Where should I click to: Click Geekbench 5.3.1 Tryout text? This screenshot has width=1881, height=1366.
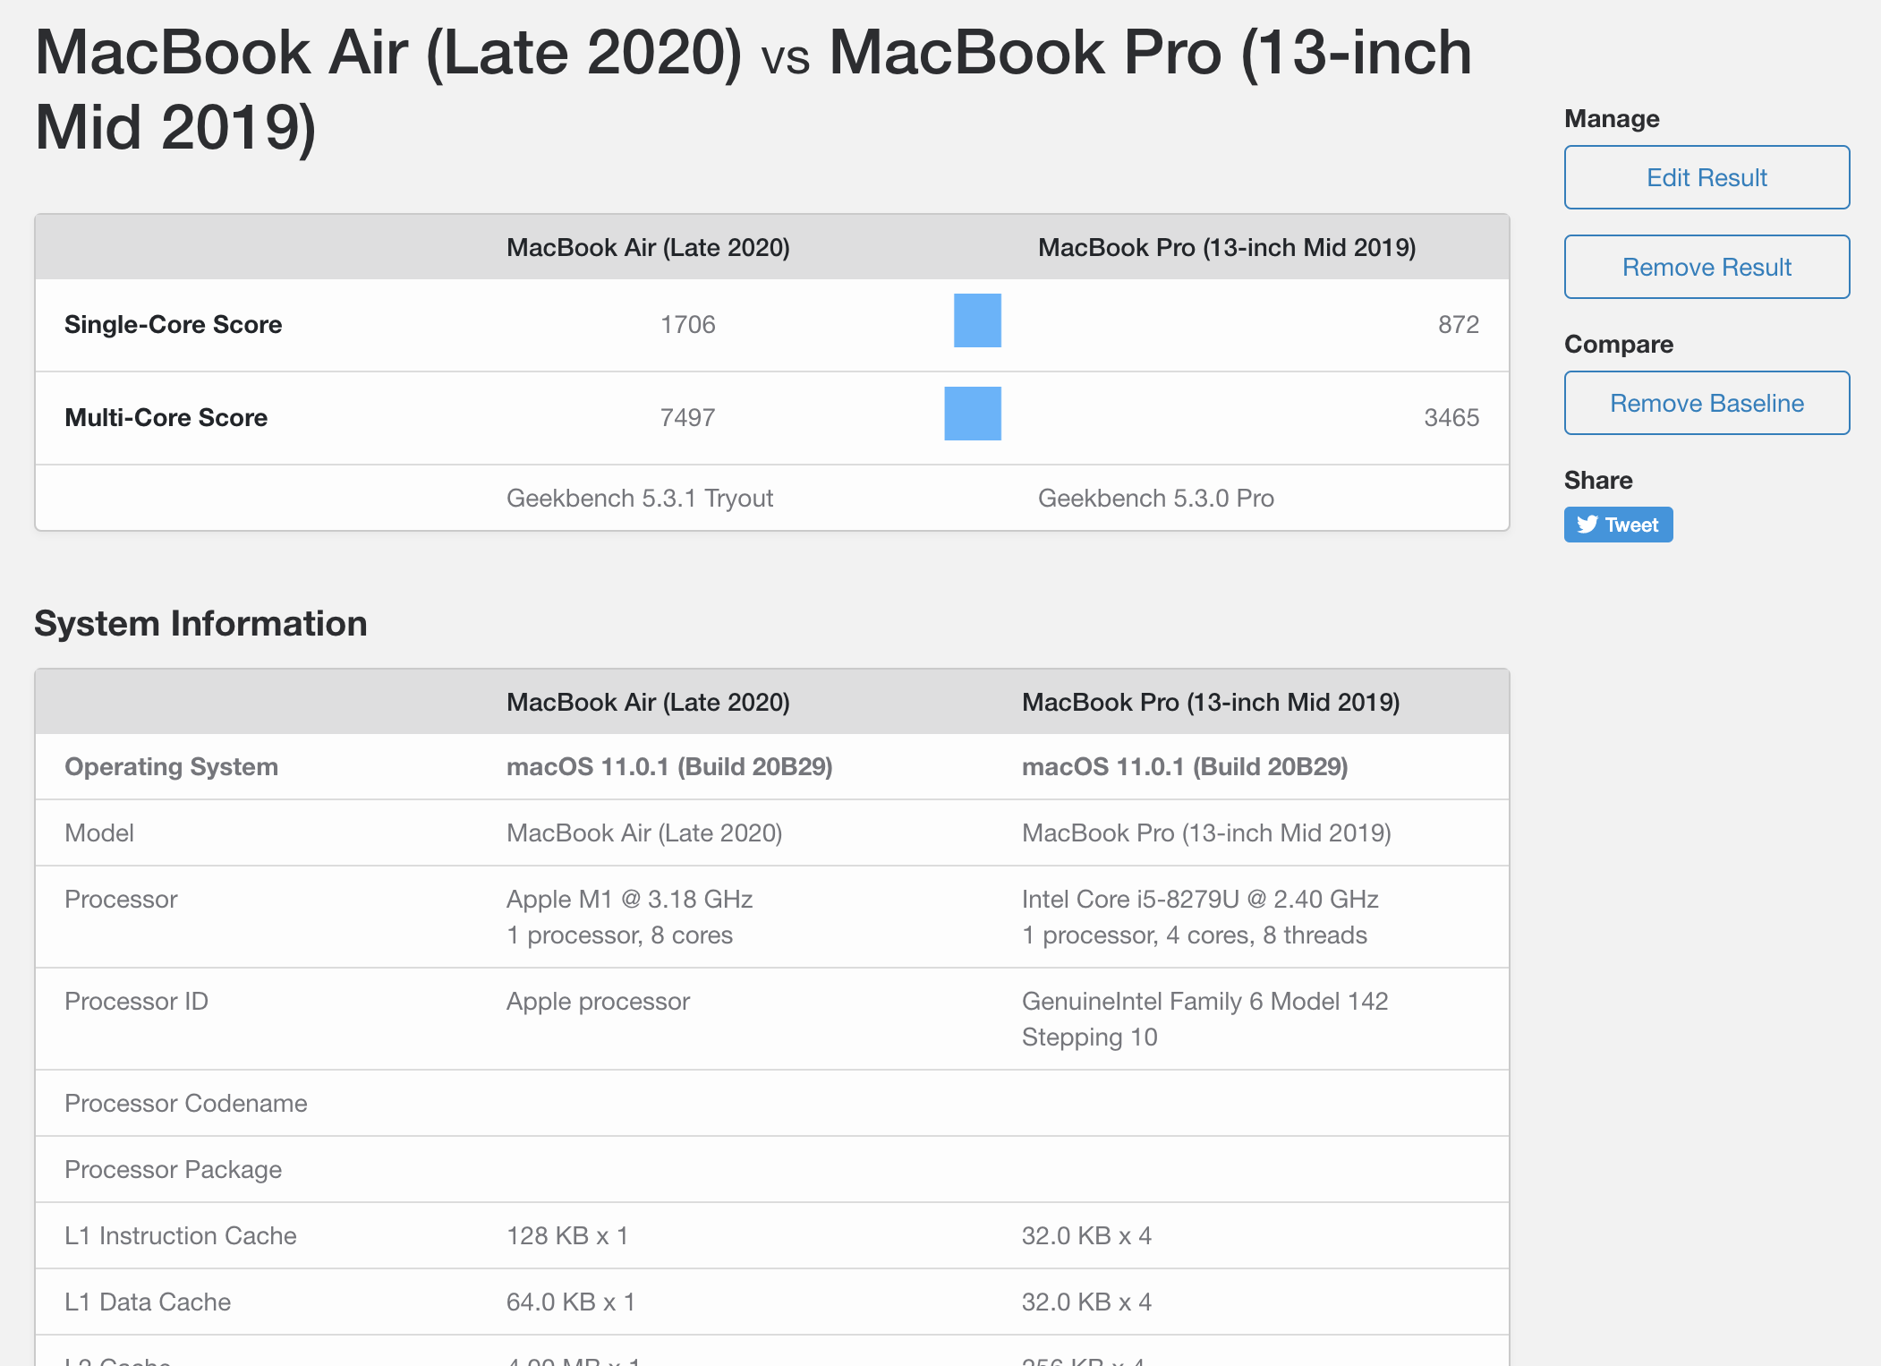coord(639,499)
